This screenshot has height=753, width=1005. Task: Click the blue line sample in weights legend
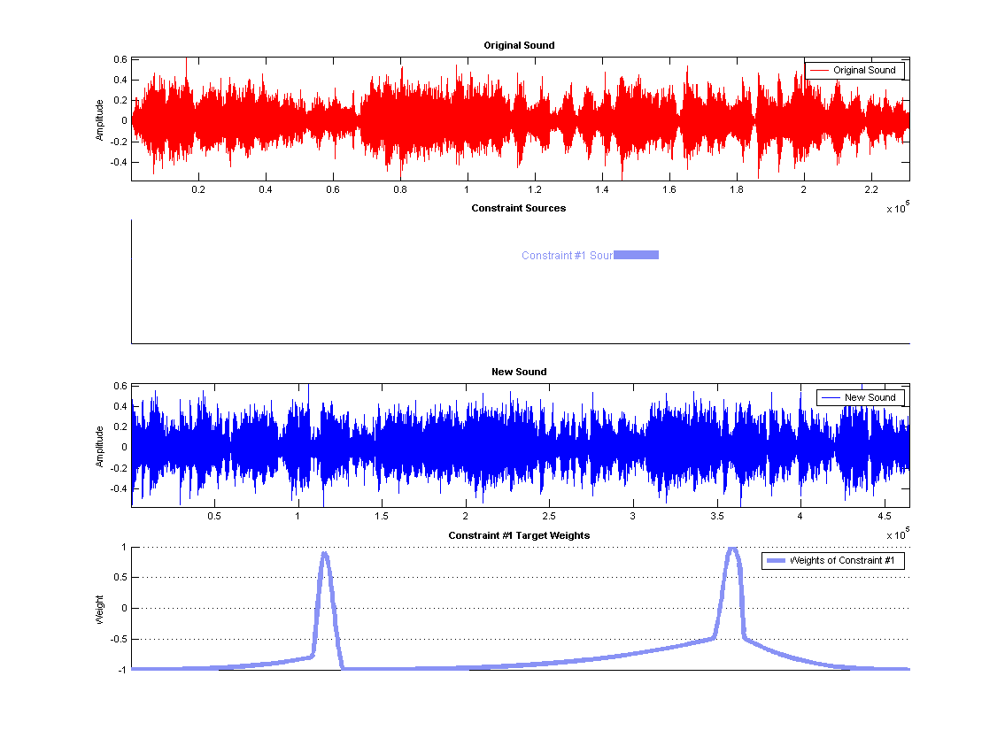click(776, 561)
